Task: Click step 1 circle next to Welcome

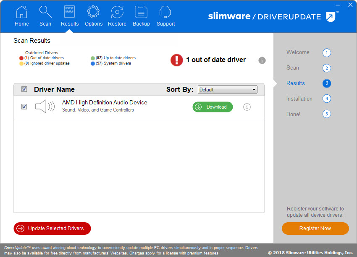Action: [326, 53]
